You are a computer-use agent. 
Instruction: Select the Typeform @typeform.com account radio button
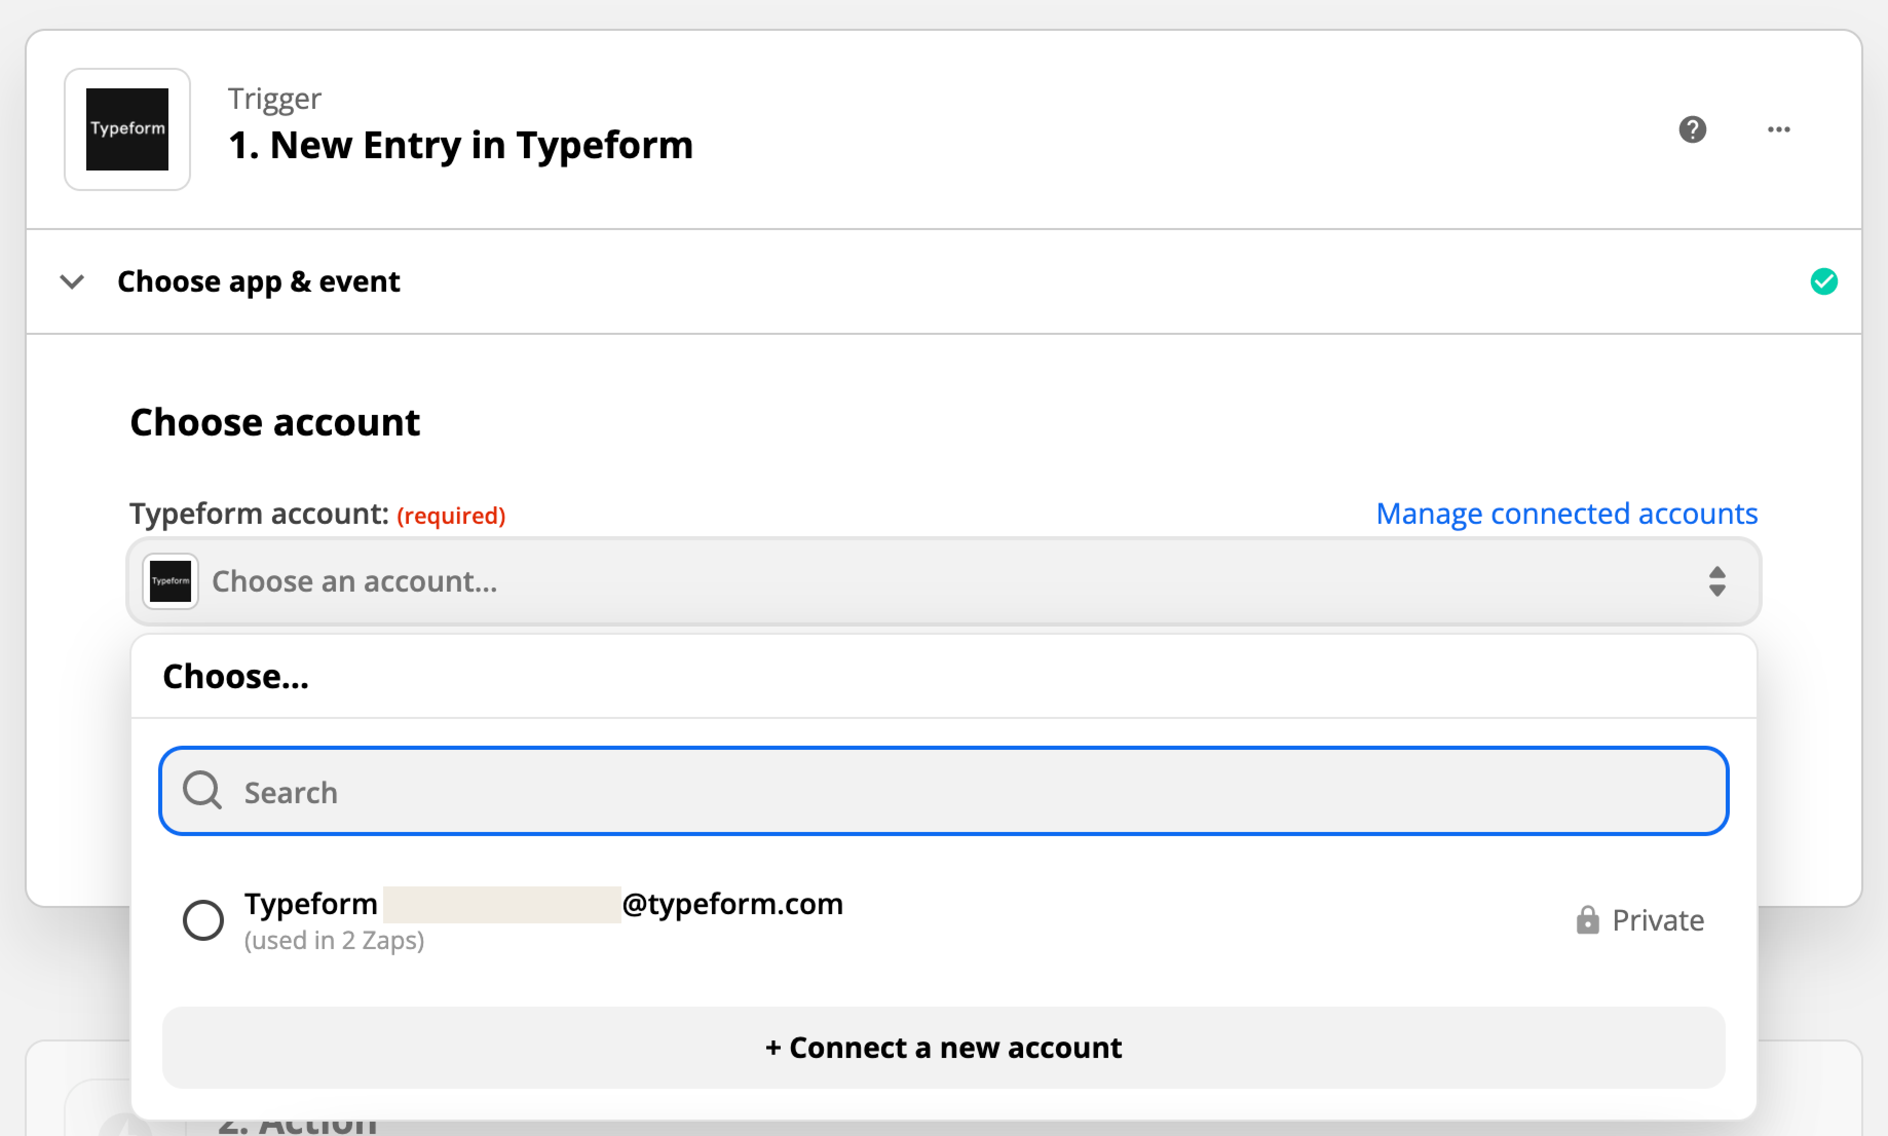[203, 919]
